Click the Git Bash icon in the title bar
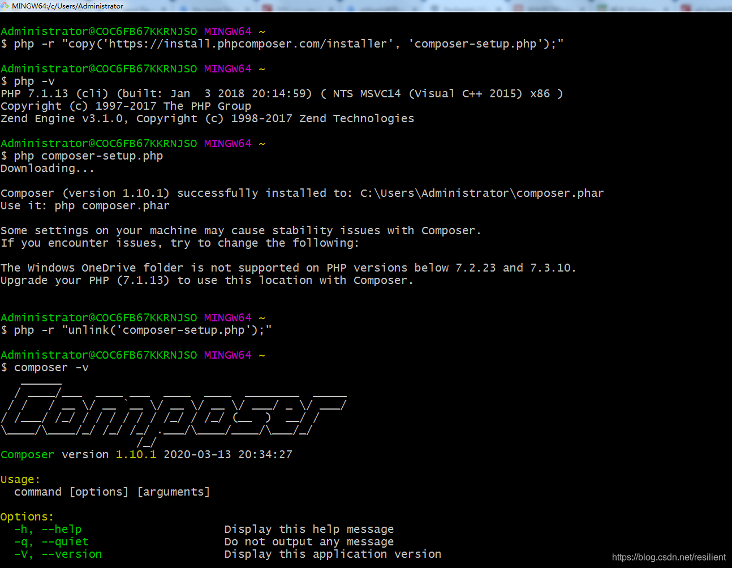This screenshot has width=732, height=568. point(5,6)
